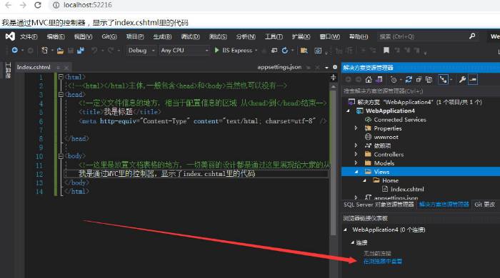Click the 在浏览器中查看 link
Viewport: 500px width, 278px height.
coord(383,262)
